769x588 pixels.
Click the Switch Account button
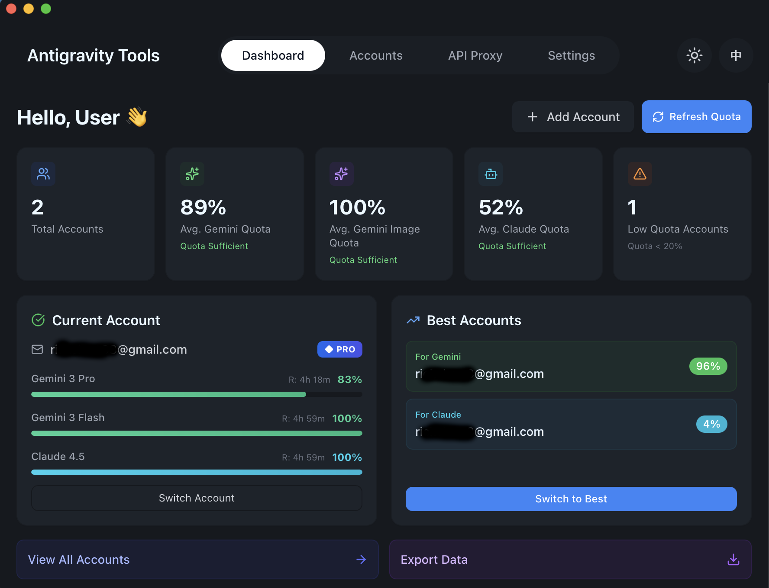pyautogui.click(x=197, y=498)
